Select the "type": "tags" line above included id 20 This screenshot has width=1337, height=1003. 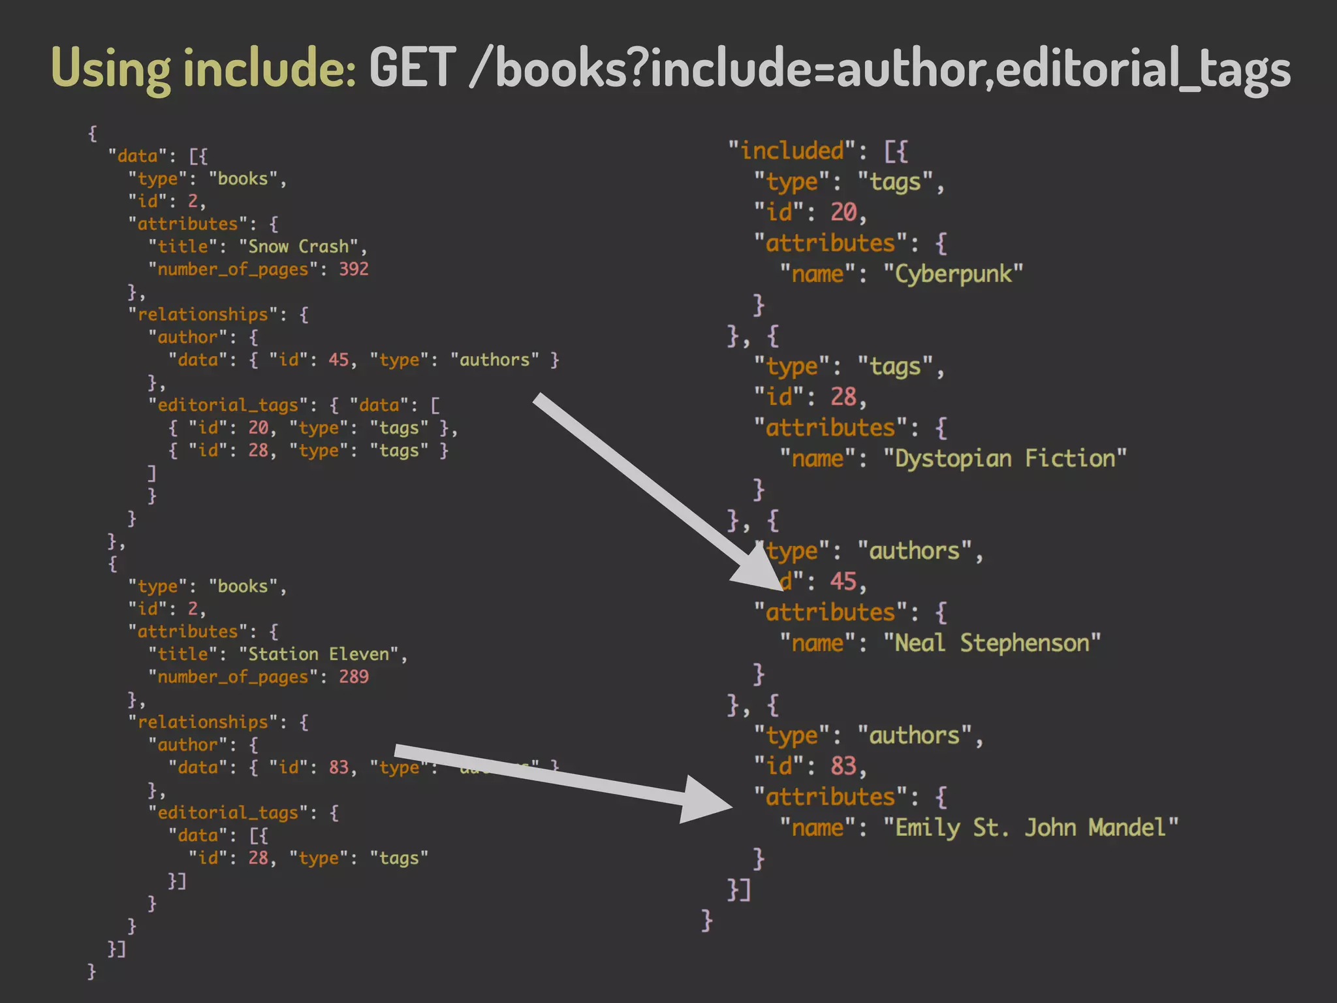pos(849,182)
